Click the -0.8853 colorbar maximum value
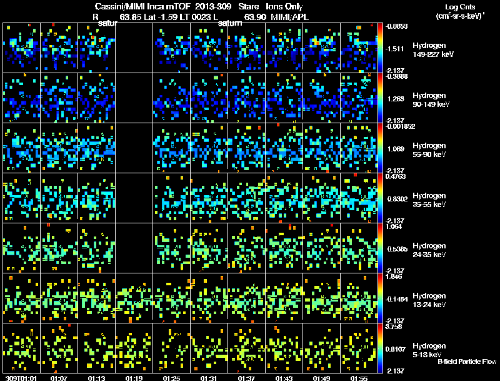 396,26
